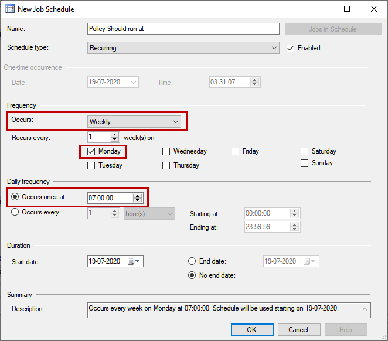Check the Wednesday checkbox
The height and width of the screenshot is (341, 388).
click(x=166, y=151)
